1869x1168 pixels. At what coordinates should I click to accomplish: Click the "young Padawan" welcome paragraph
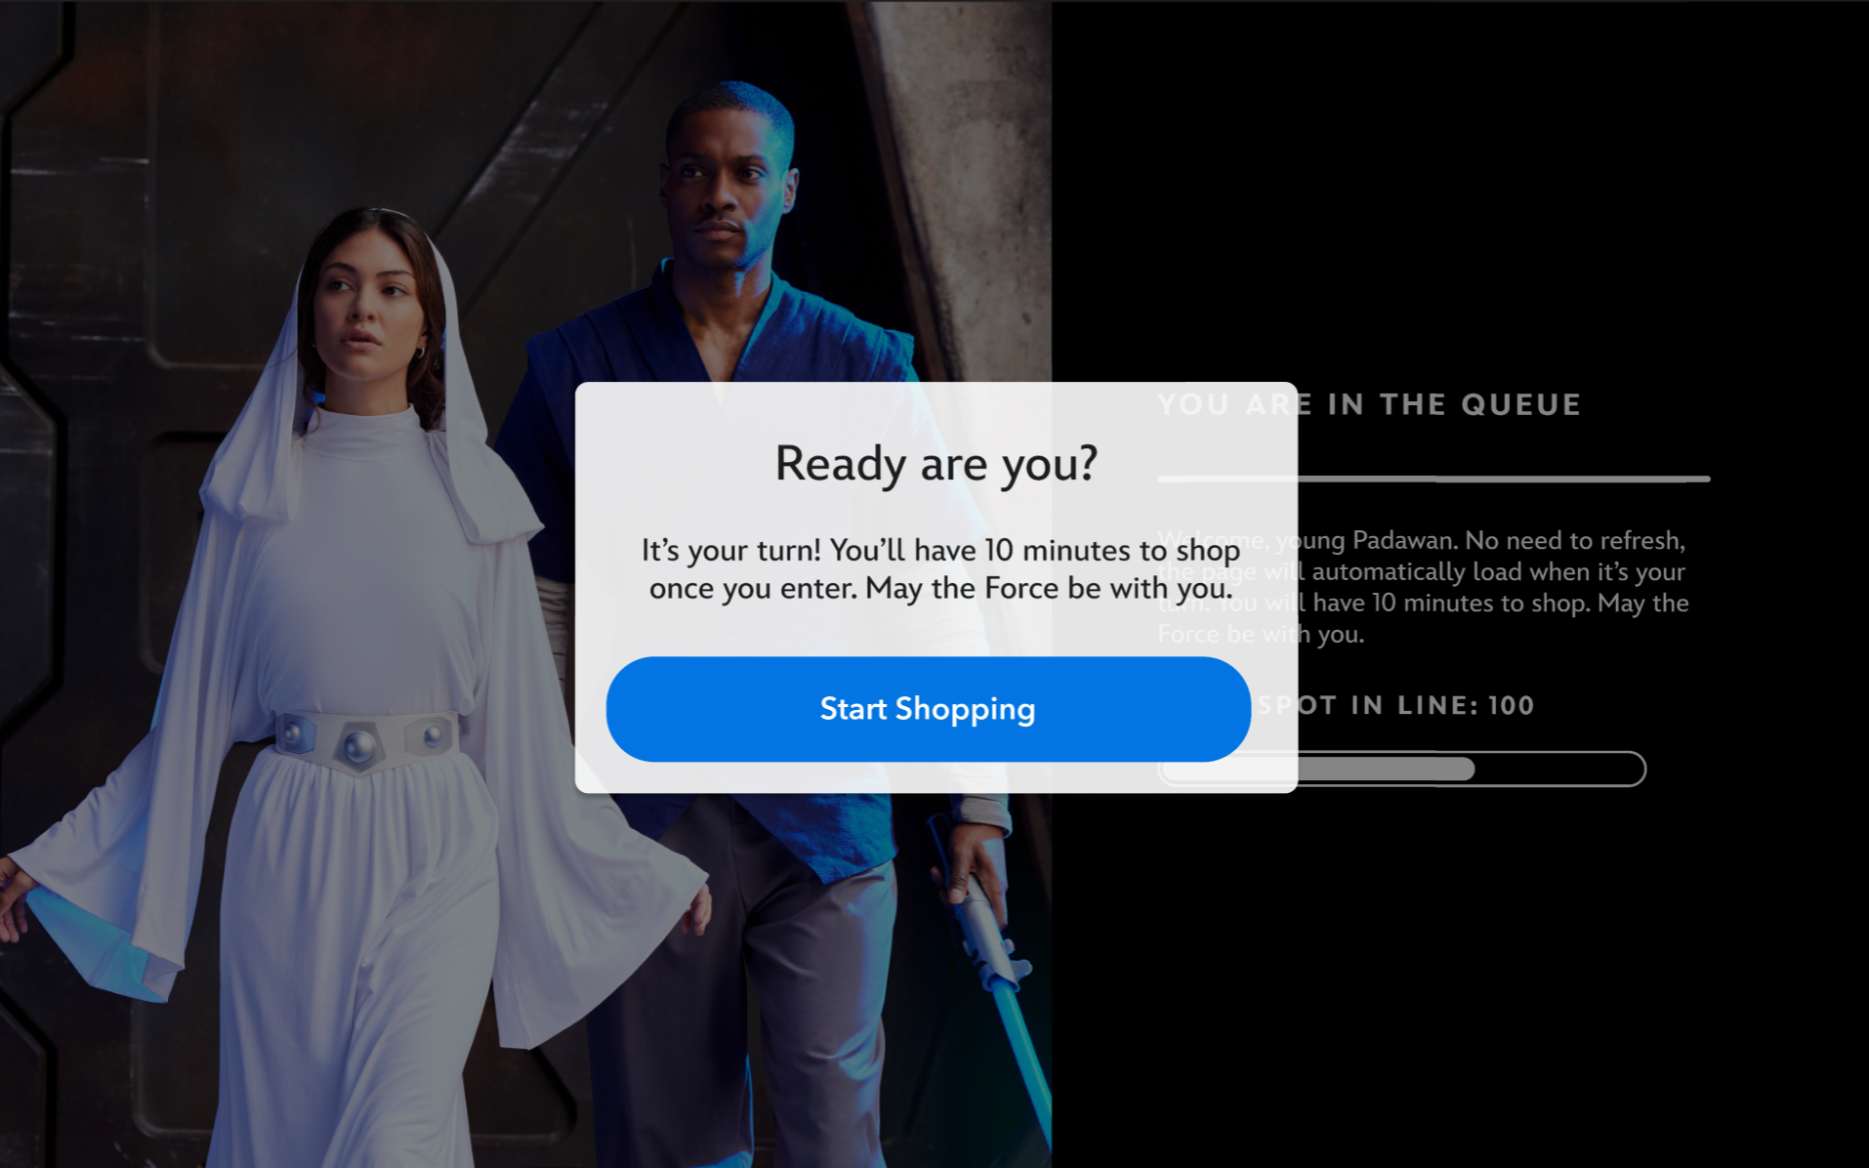pos(1423,587)
